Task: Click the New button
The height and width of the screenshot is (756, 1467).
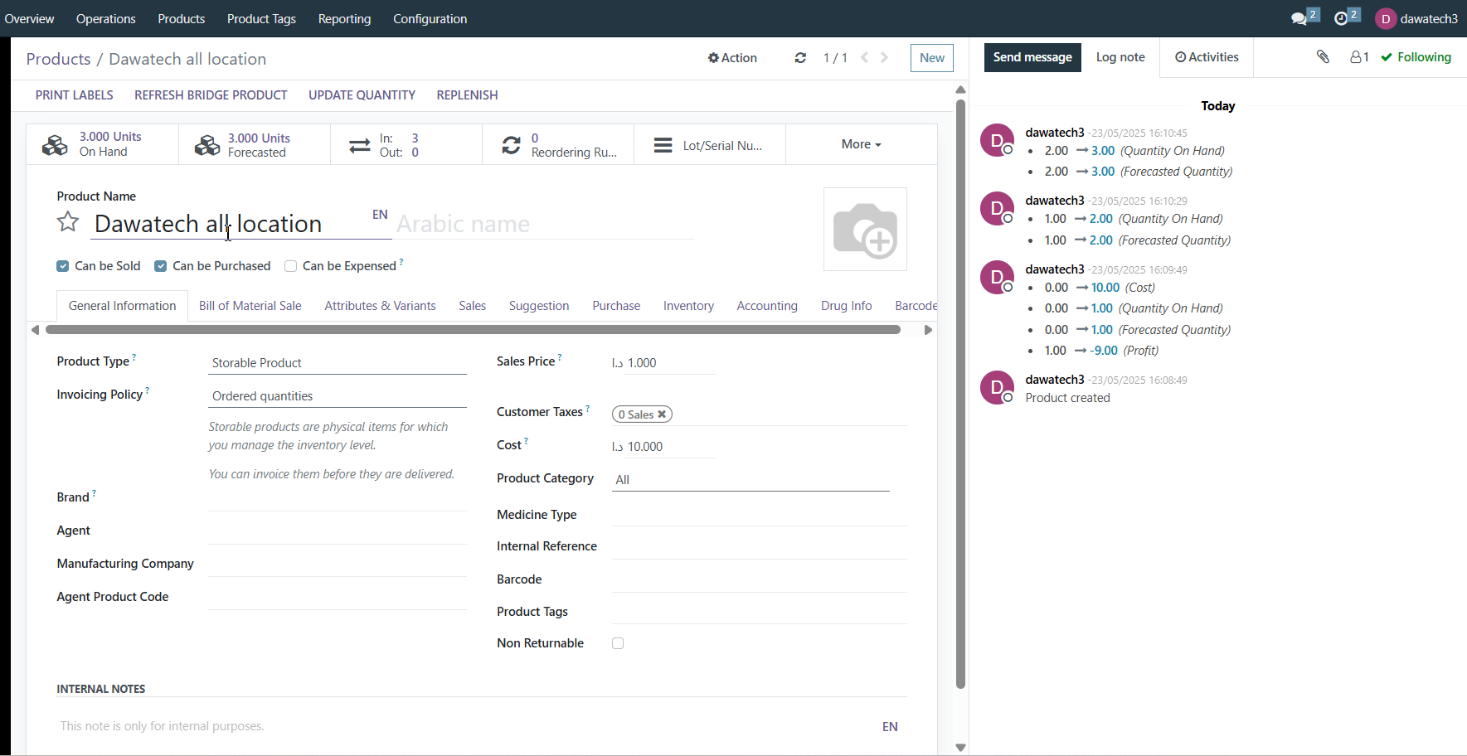Action: click(x=932, y=58)
